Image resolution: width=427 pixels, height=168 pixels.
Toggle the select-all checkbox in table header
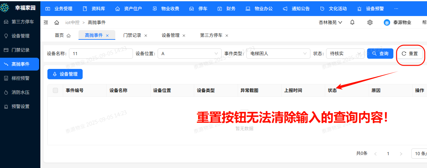tap(55, 90)
